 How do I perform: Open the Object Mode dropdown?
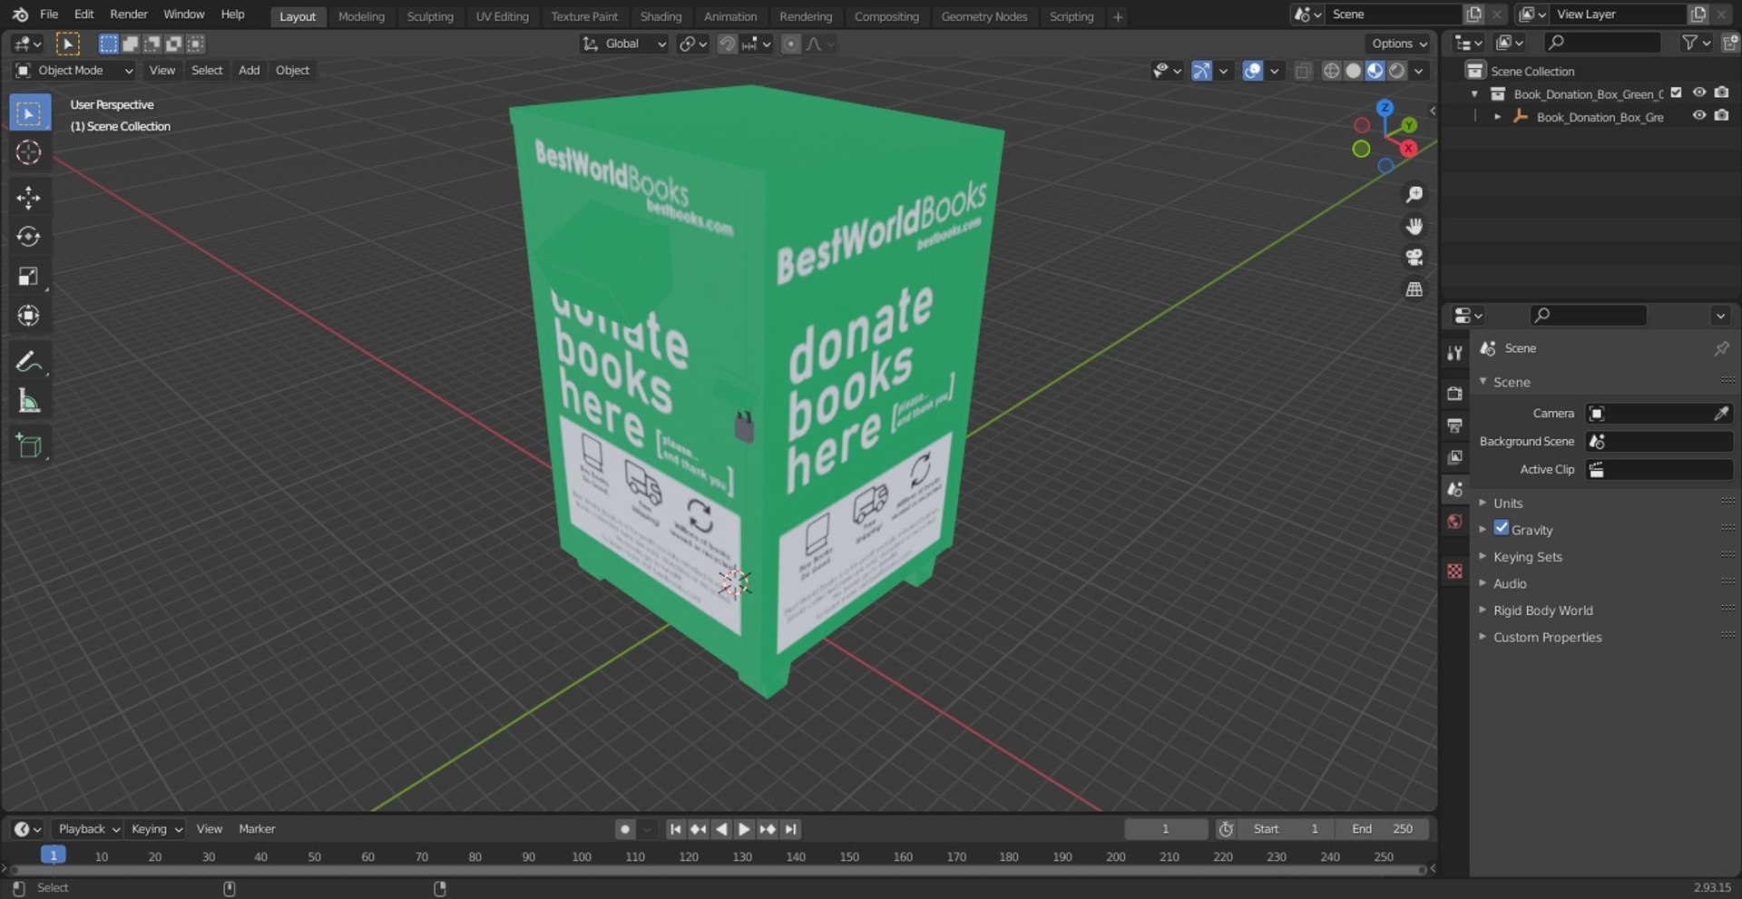[74, 70]
